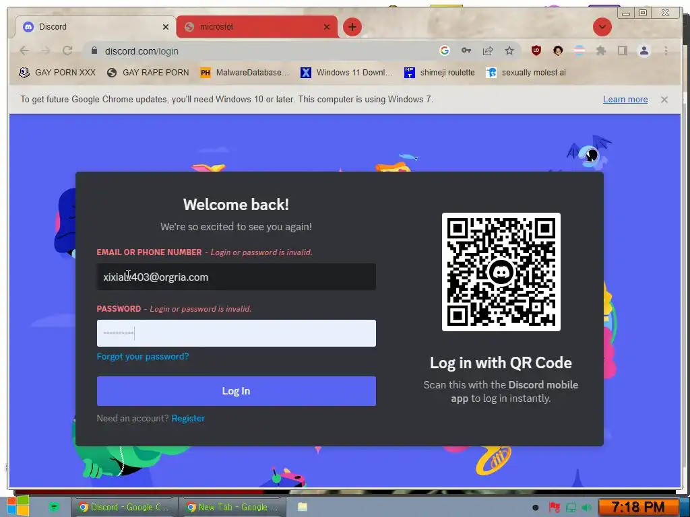Dismiss the Chrome update notice bar

point(664,100)
